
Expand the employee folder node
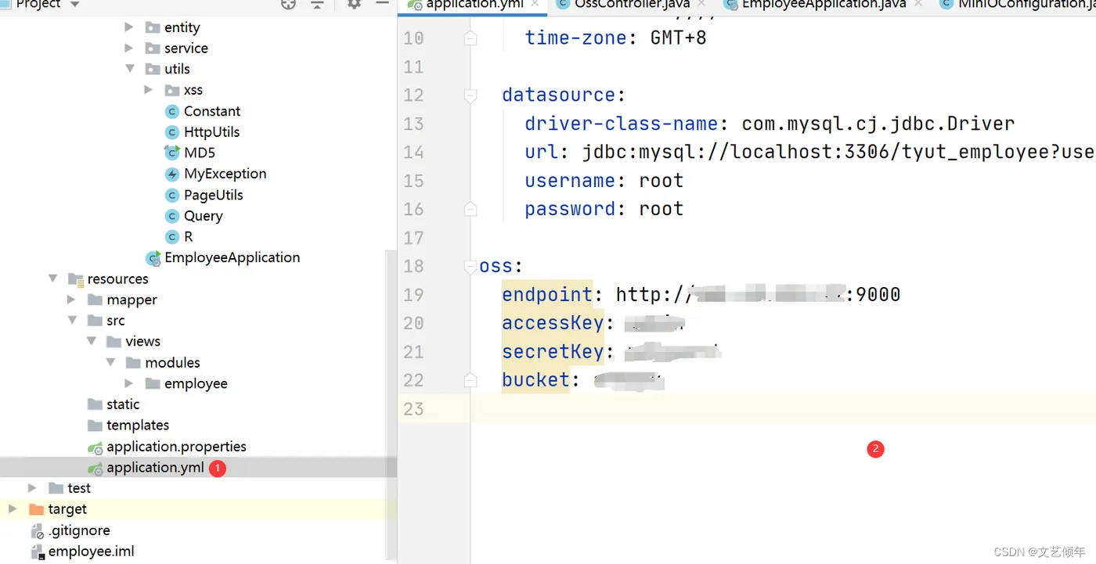129,383
